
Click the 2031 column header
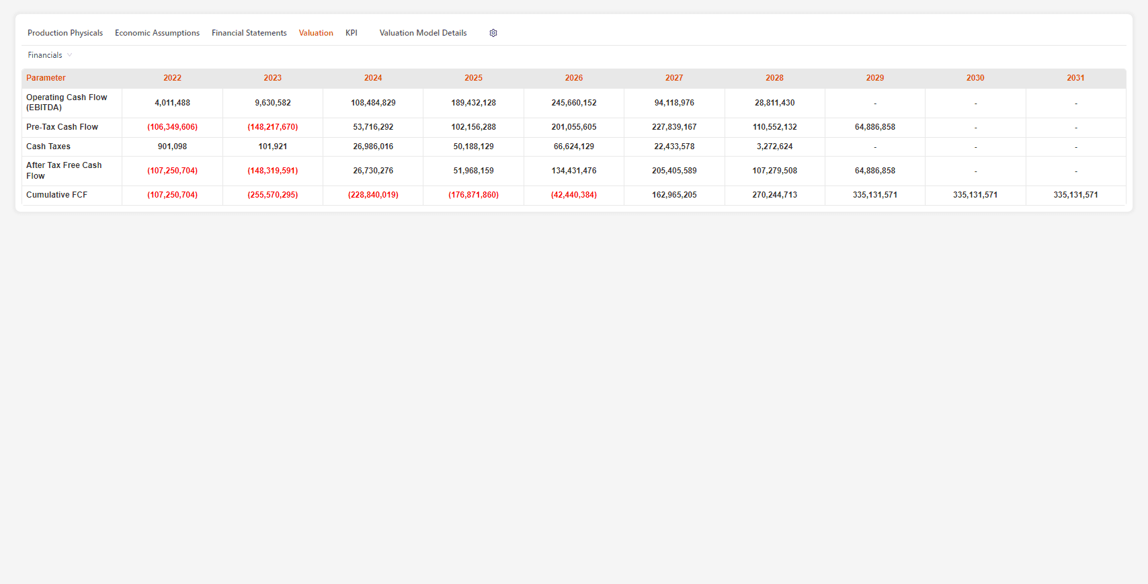[x=1075, y=78]
